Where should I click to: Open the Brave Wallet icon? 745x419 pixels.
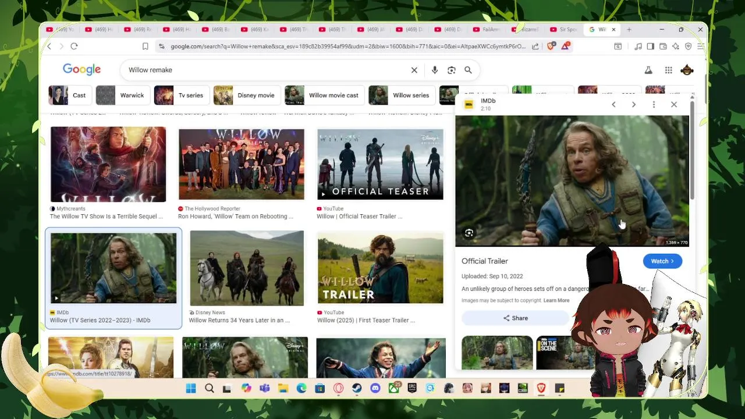click(x=663, y=47)
